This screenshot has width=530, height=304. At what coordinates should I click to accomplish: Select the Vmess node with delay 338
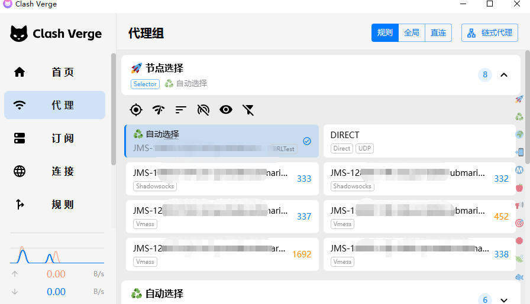pyautogui.click(x=419, y=254)
